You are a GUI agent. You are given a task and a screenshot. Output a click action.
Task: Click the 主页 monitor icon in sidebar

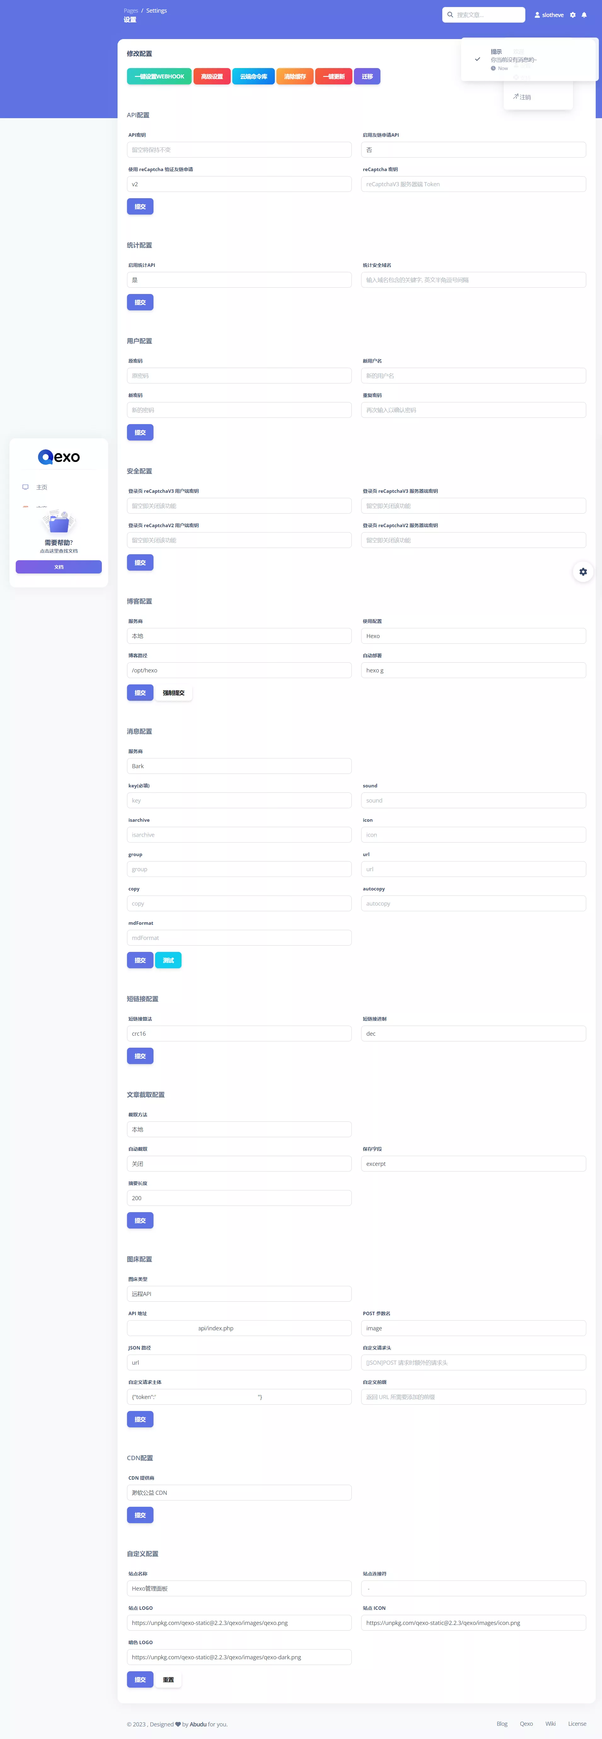[x=26, y=487]
